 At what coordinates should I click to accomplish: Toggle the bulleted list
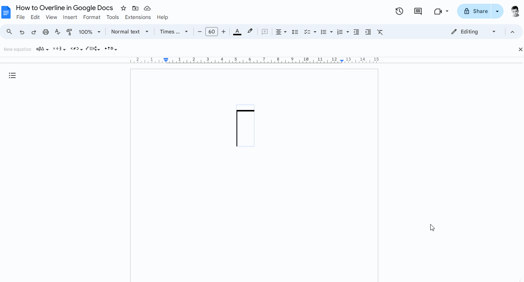[324, 32]
